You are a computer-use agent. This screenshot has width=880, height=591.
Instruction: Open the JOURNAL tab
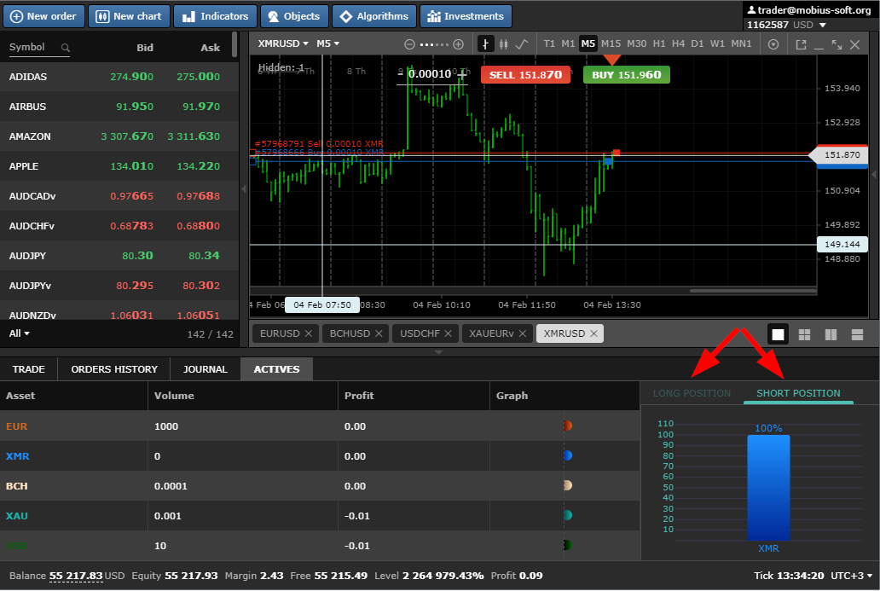coord(206,369)
